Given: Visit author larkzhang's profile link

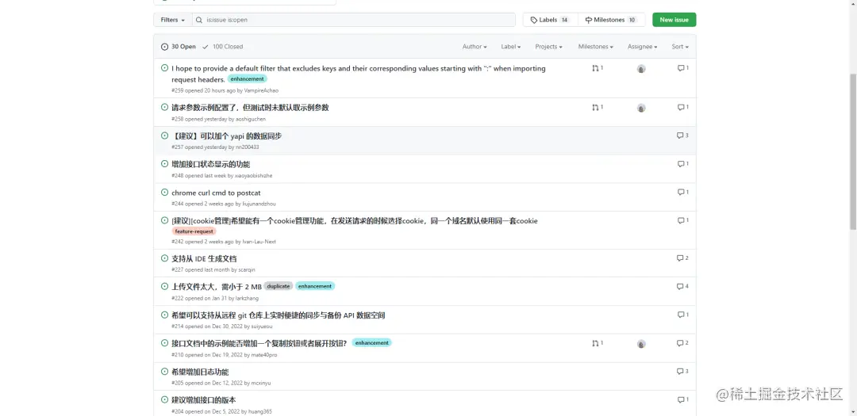Looking at the screenshot, I should 248,298.
